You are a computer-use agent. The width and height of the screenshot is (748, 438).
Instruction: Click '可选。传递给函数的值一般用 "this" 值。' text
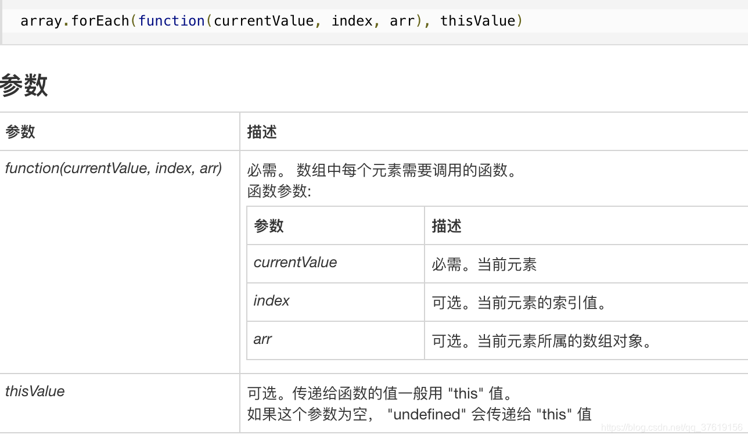click(380, 393)
